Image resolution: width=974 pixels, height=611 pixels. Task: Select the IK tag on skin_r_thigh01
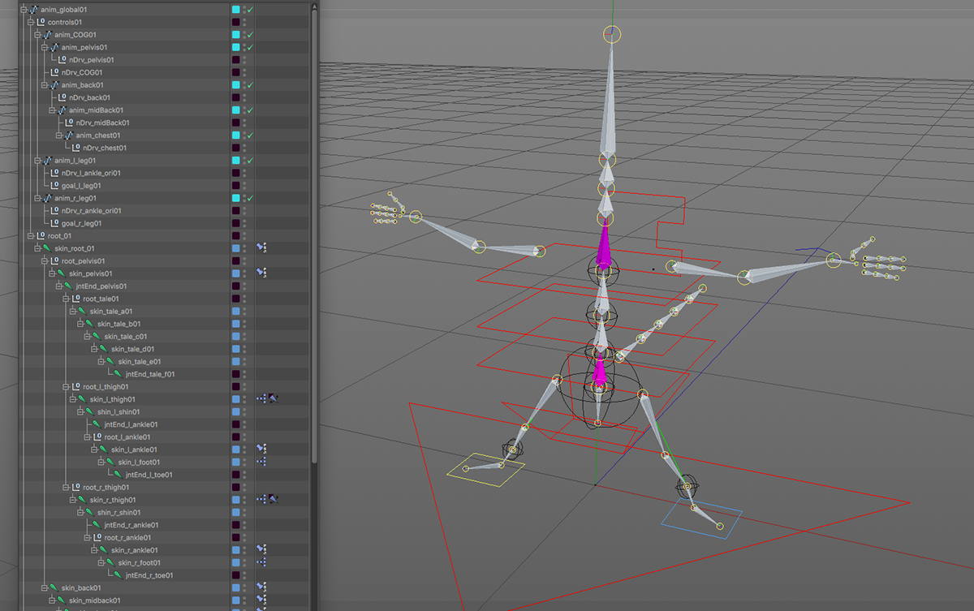click(261, 500)
